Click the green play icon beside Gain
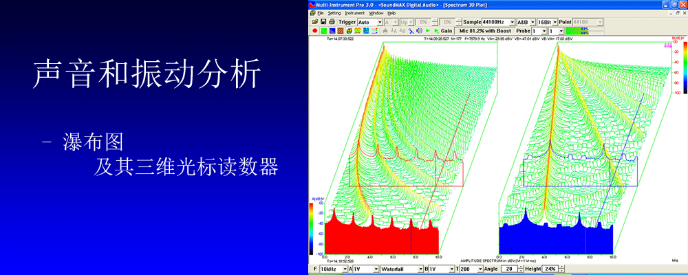This screenshot has width=688, height=275. pos(437,31)
